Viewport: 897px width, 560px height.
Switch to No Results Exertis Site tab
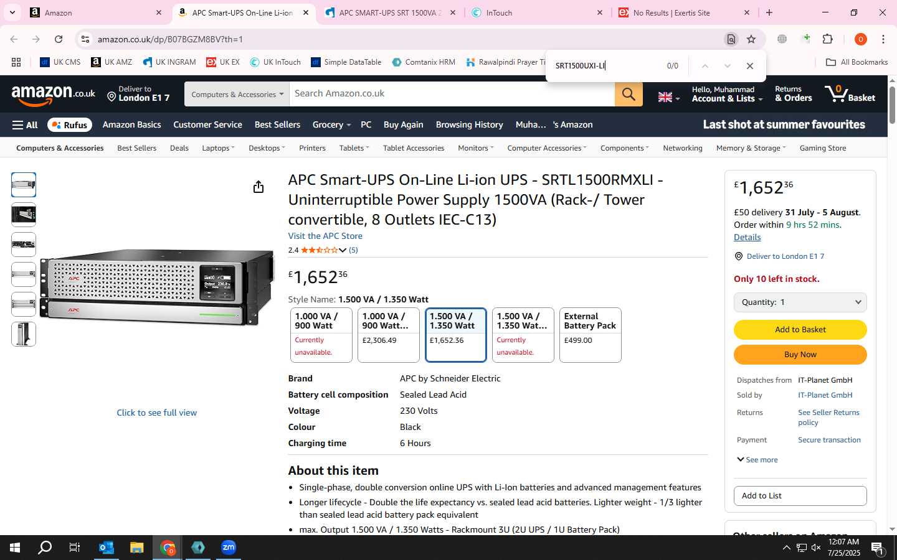tap(683, 12)
